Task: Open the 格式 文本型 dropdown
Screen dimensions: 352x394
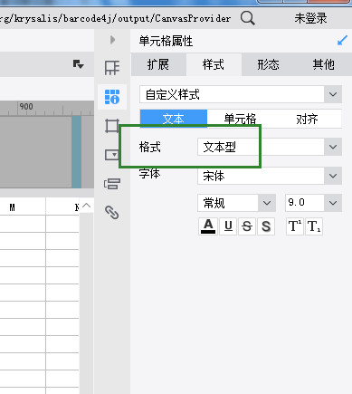Action: click(x=270, y=147)
